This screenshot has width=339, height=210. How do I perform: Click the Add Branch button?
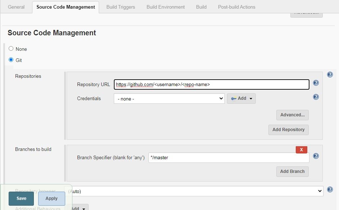pos(292,171)
